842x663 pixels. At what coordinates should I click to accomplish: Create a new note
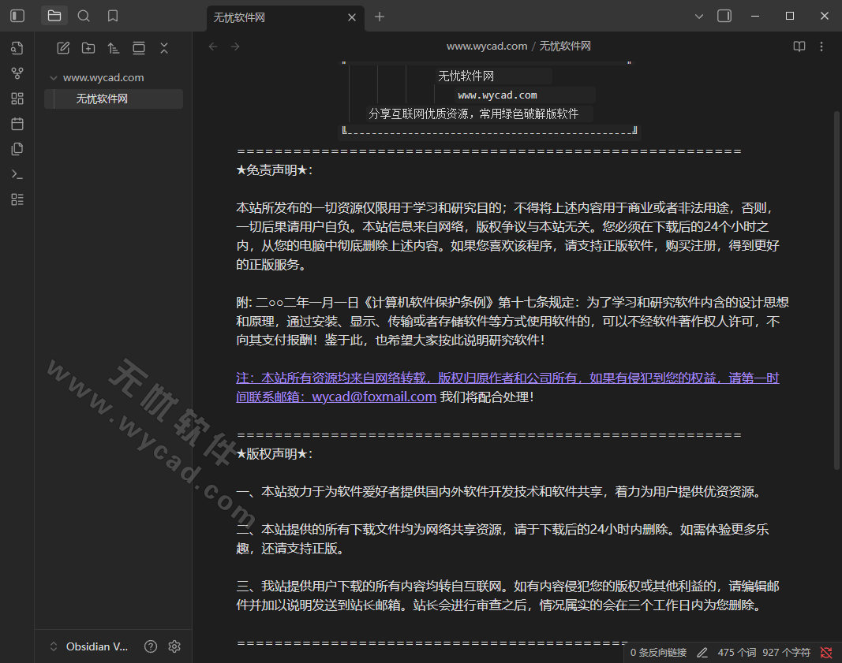(63, 47)
